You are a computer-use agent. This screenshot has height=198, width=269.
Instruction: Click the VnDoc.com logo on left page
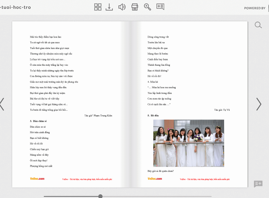(37, 179)
